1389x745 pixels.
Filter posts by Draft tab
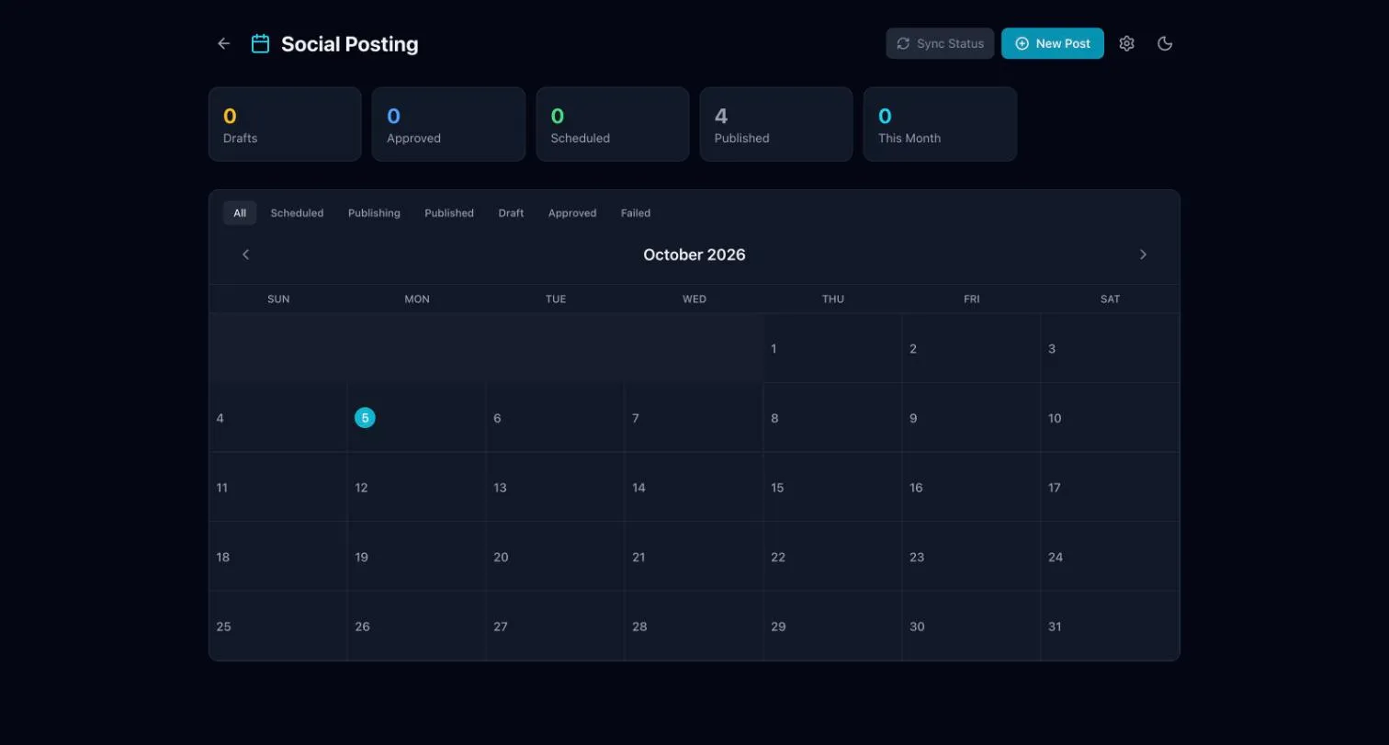coord(512,213)
